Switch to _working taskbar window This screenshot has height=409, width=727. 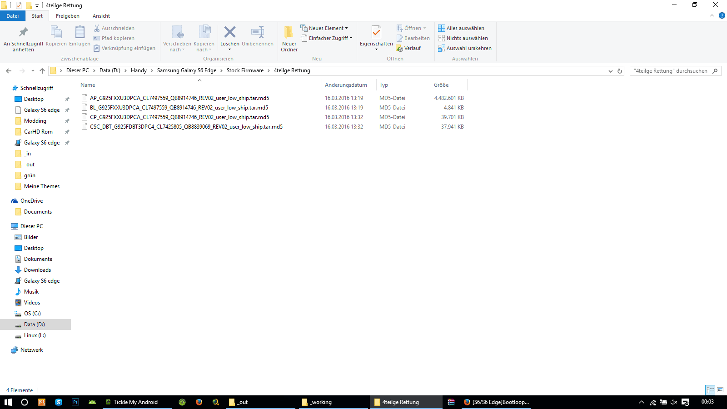(333, 402)
